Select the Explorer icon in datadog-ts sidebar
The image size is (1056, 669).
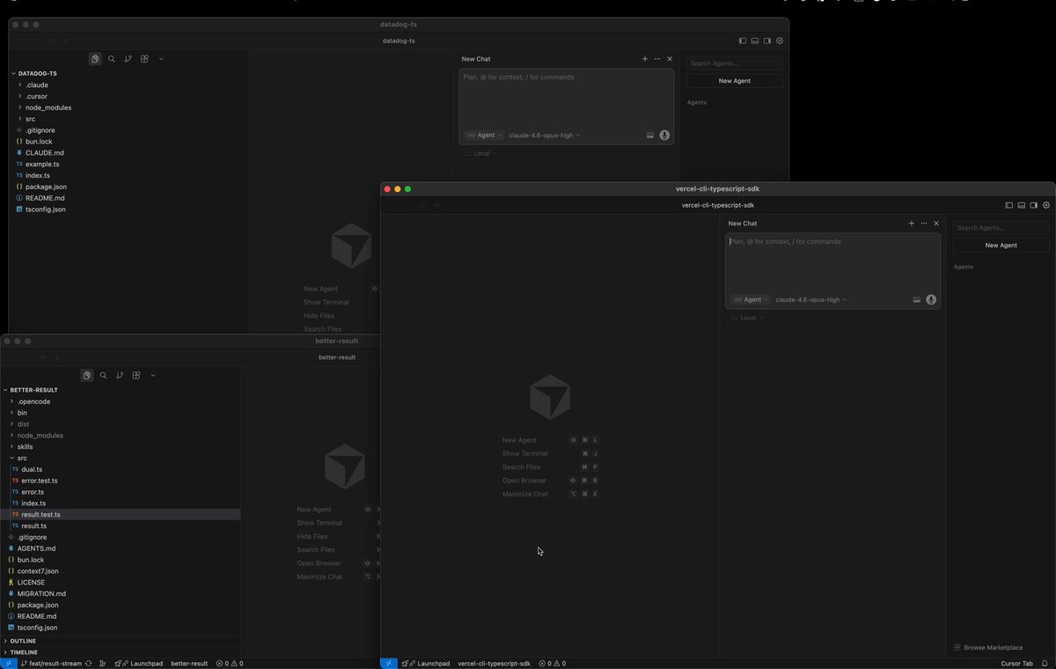click(95, 59)
